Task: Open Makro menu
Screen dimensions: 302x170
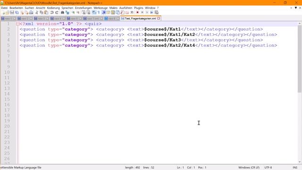Action: 113,8
